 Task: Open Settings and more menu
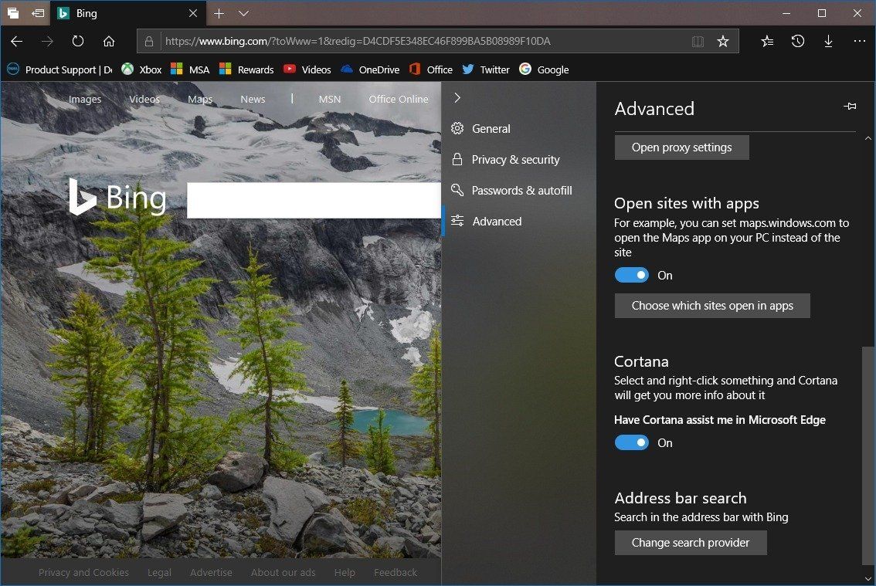tap(860, 41)
